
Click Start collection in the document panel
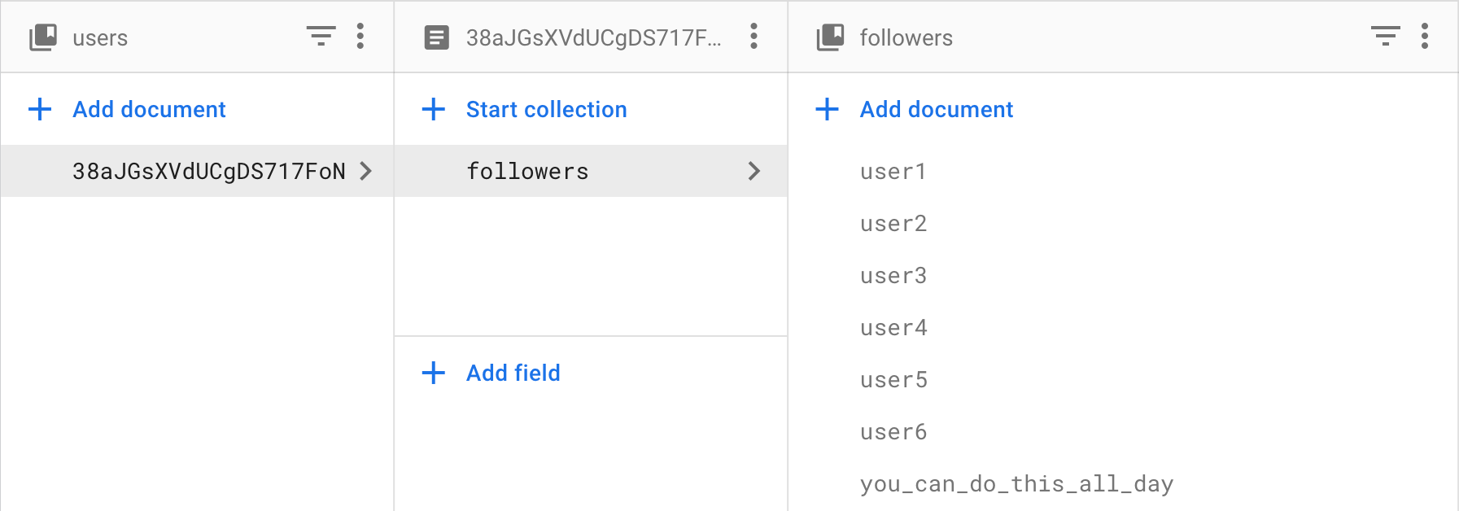pos(546,108)
